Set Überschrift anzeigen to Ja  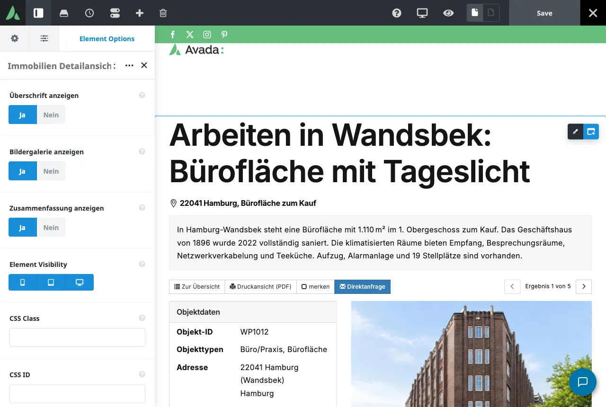(22, 115)
